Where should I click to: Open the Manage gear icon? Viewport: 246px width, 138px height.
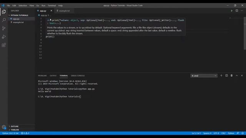tap(4, 127)
